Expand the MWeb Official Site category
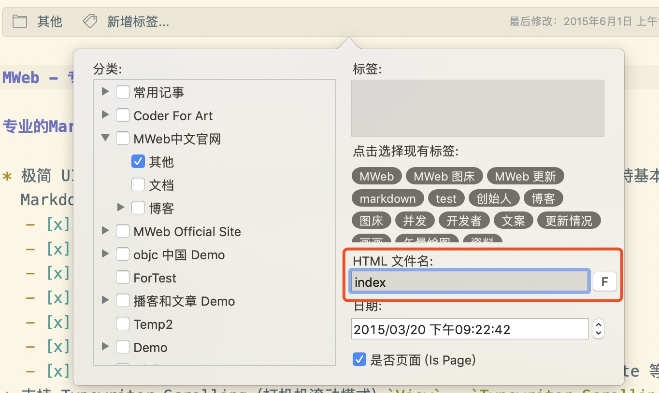 (105, 231)
